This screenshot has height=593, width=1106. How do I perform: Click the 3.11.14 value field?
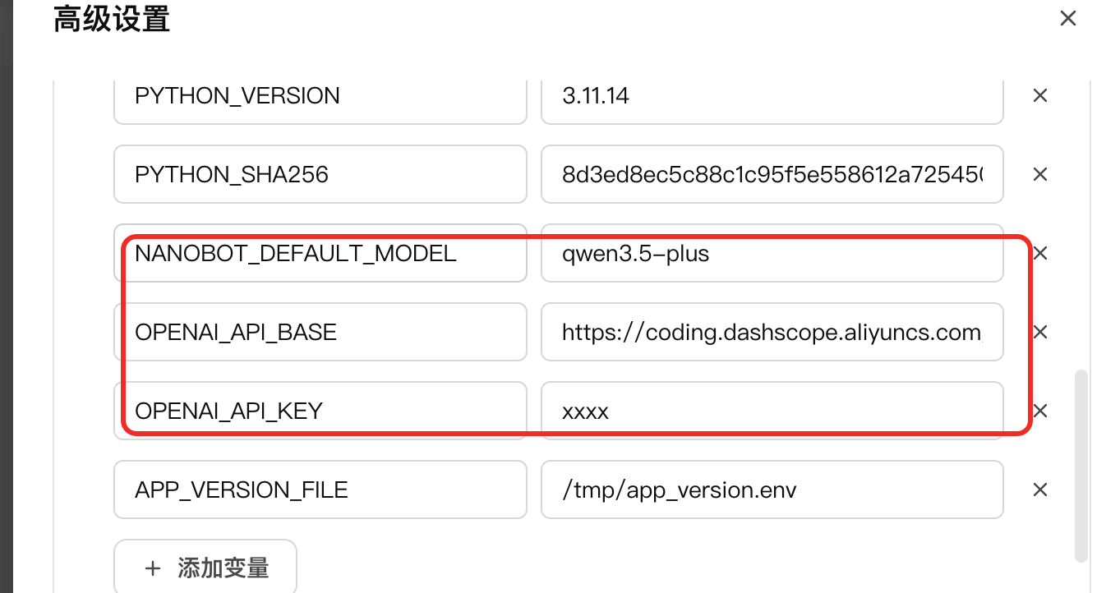click(x=772, y=96)
